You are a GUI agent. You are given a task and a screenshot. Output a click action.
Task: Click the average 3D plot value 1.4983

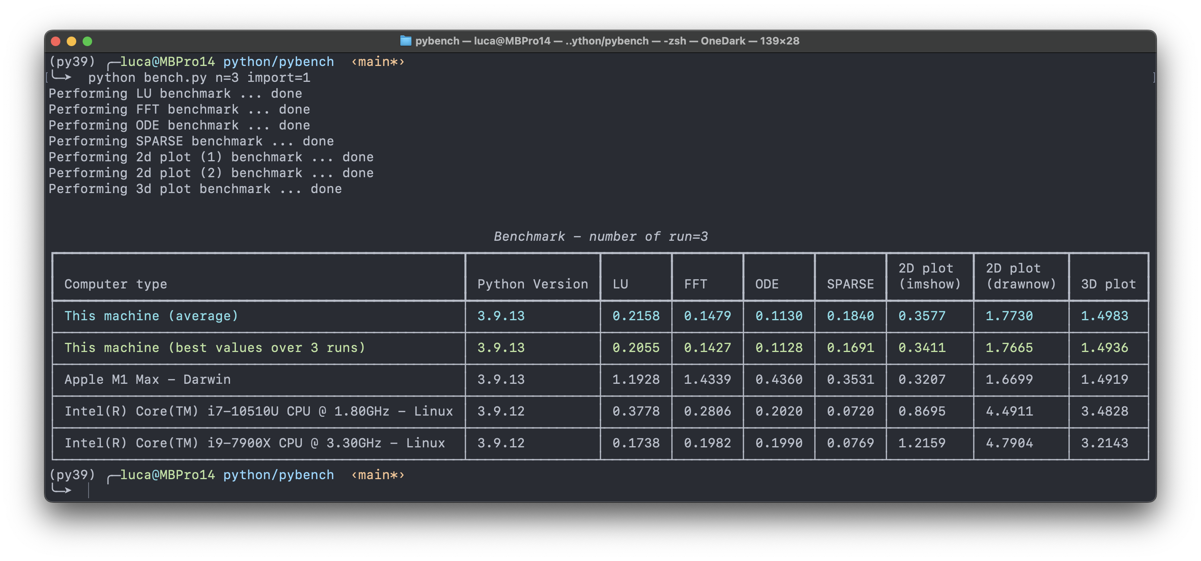[x=1104, y=316]
